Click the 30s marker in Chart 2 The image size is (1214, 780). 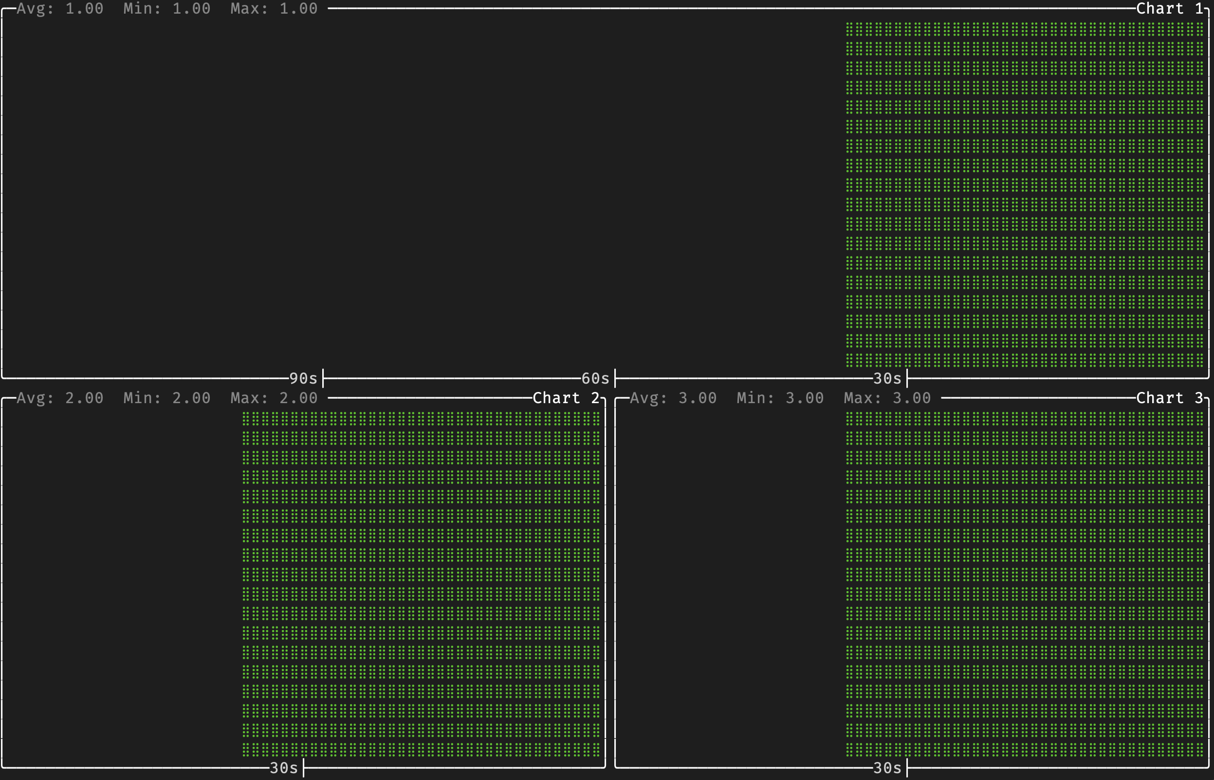point(284,768)
